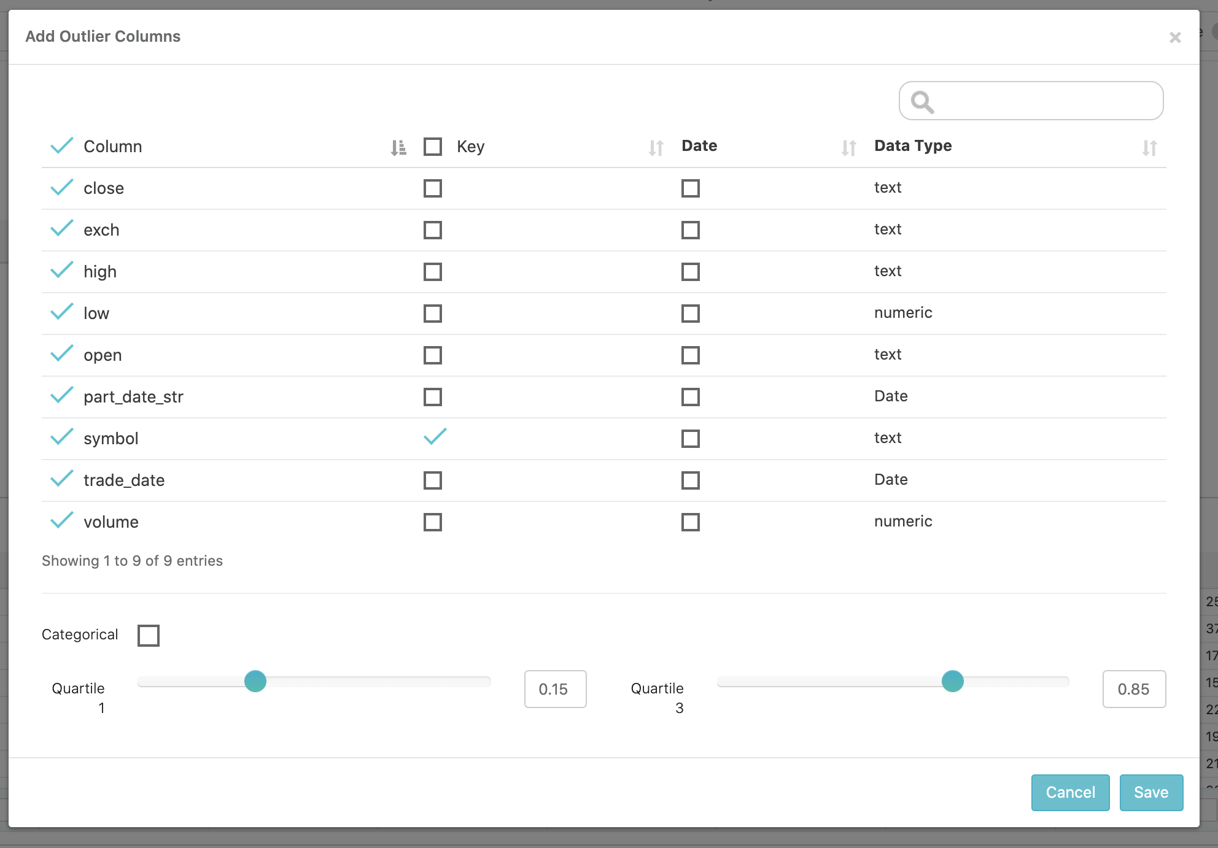1218x848 pixels.
Task: Click the Quartile 1 slider handle
Action: click(255, 681)
